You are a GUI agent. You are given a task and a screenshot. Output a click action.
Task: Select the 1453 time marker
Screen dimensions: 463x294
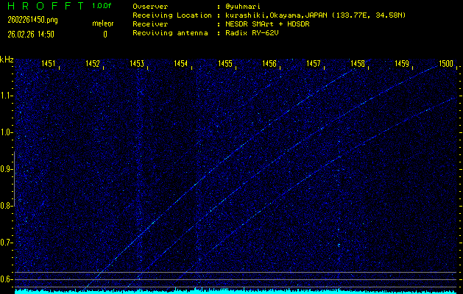137,65
